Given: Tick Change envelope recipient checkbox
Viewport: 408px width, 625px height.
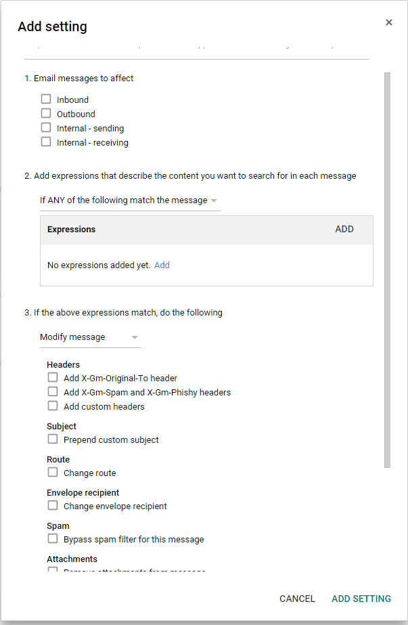Looking at the screenshot, I should click(53, 506).
